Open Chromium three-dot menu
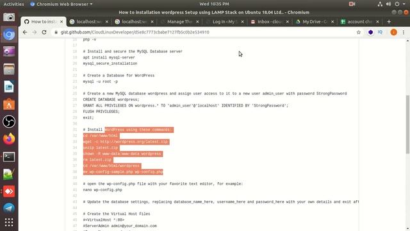410x231 pixels. point(404,32)
